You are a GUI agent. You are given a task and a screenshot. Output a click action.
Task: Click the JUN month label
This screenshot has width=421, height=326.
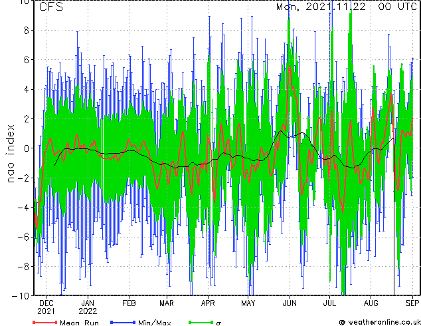(290, 303)
